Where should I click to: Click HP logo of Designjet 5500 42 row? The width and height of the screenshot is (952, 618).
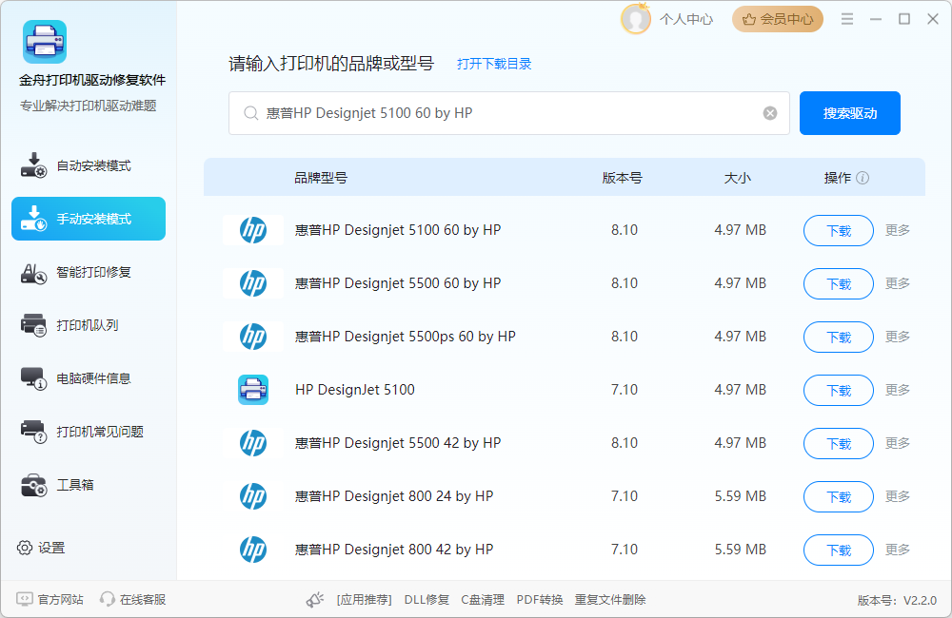[x=253, y=443]
